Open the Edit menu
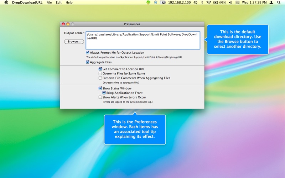This screenshot has height=178, width=285. (x=58, y=2)
